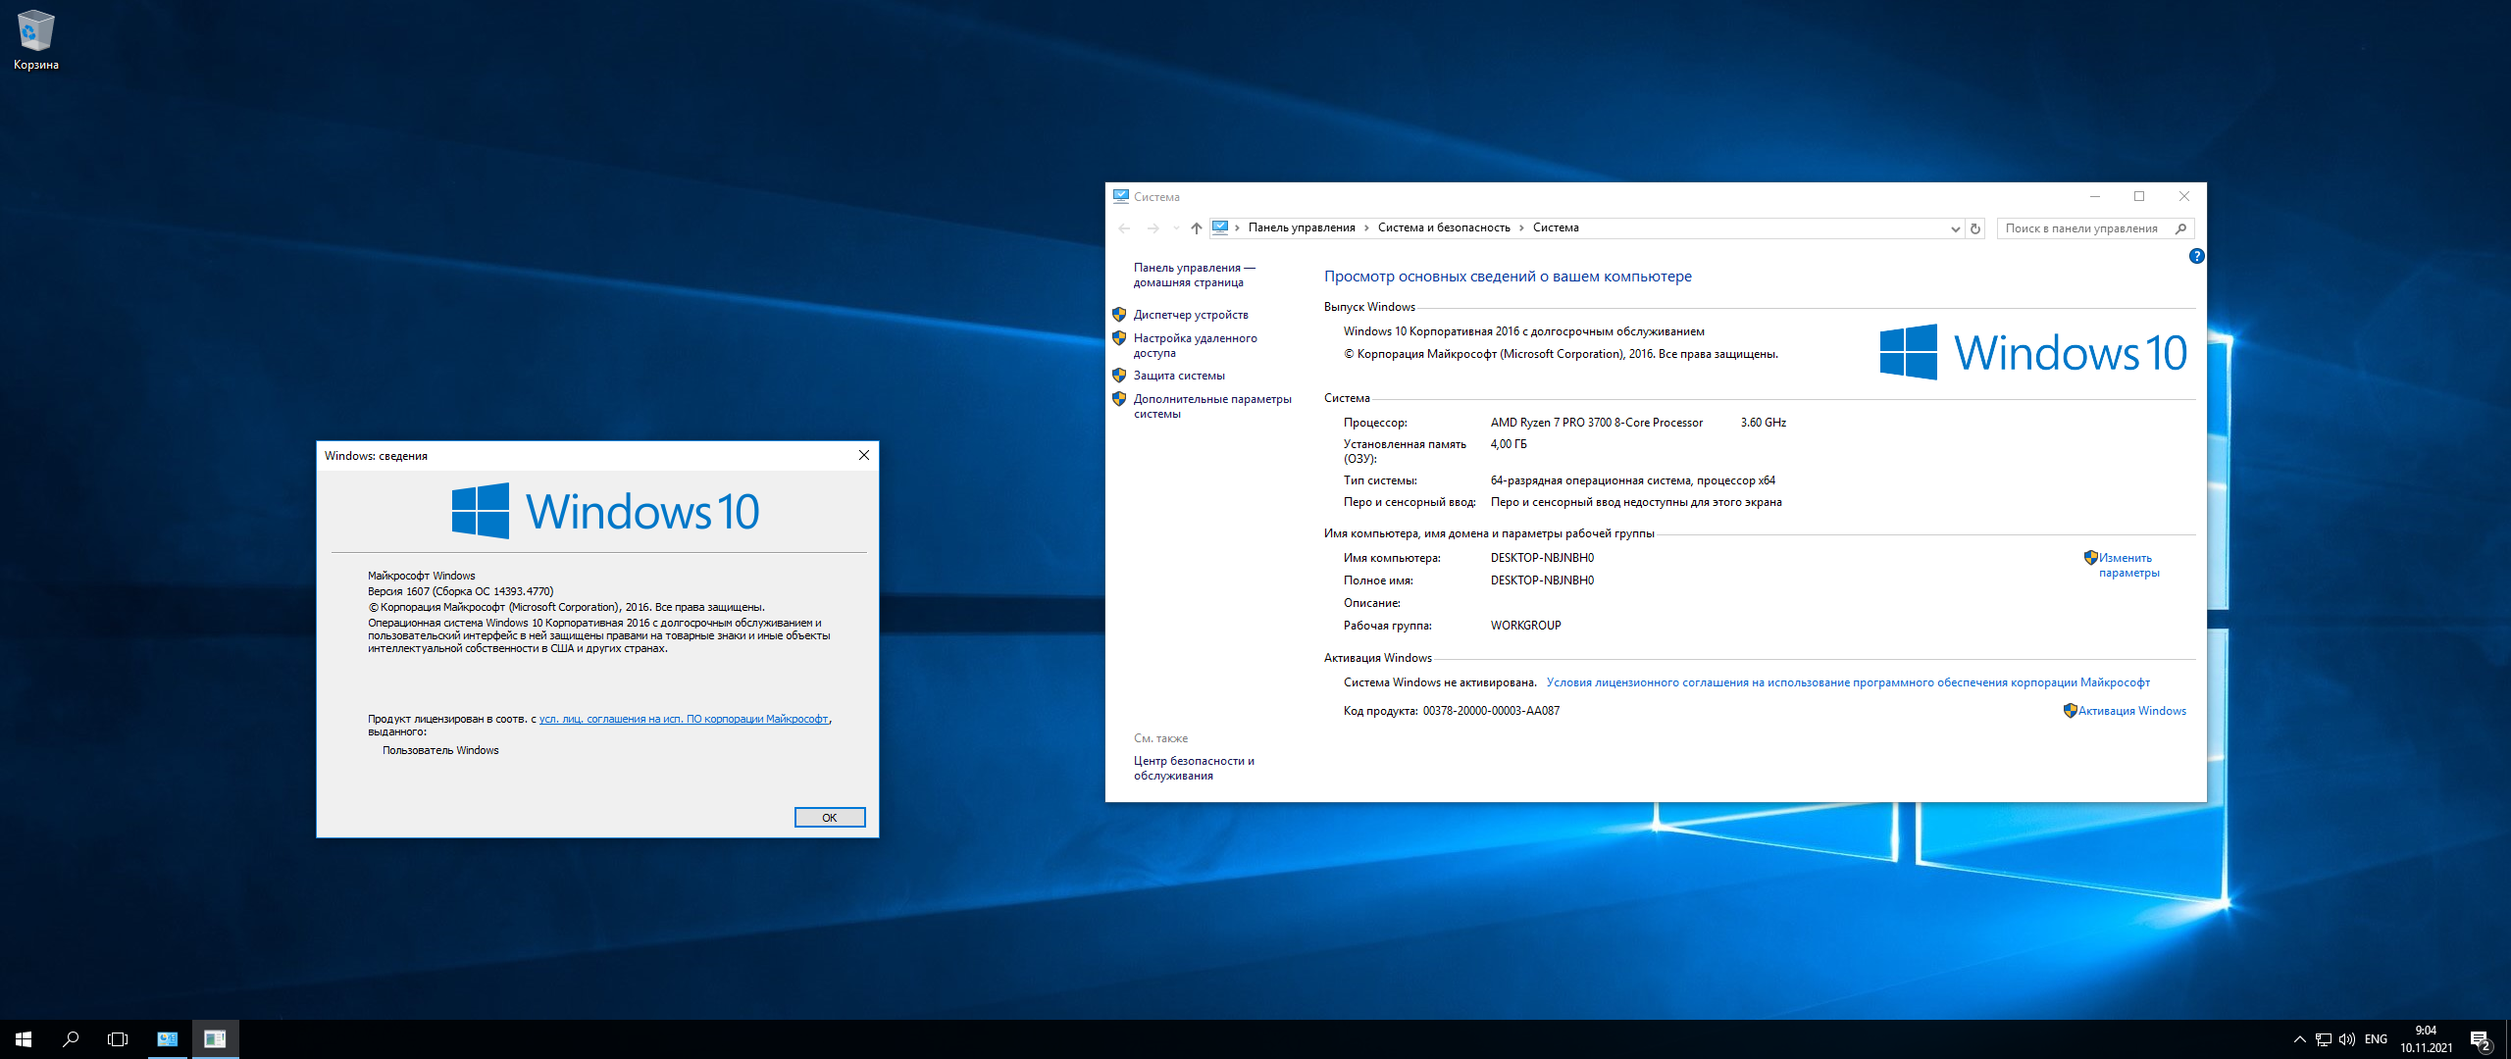Switch ENG input language indicator
The image size is (2511, 1059).
tap(2376, 1039)
